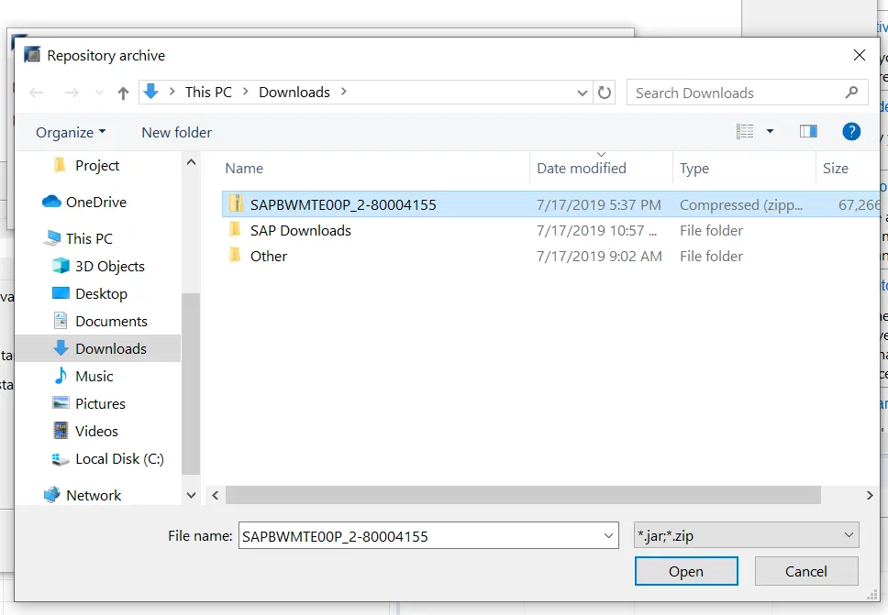Sort files by the Size column
This screenshot has width=888, height=615.
(x=835, y=168)
